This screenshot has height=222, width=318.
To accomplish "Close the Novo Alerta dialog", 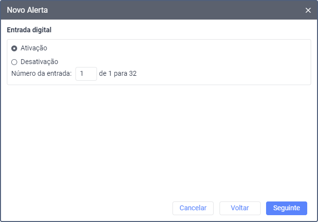I will pos(308,10).
